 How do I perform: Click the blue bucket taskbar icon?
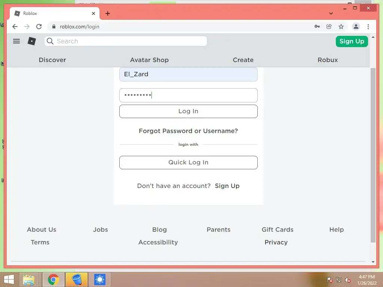[76, 280]
